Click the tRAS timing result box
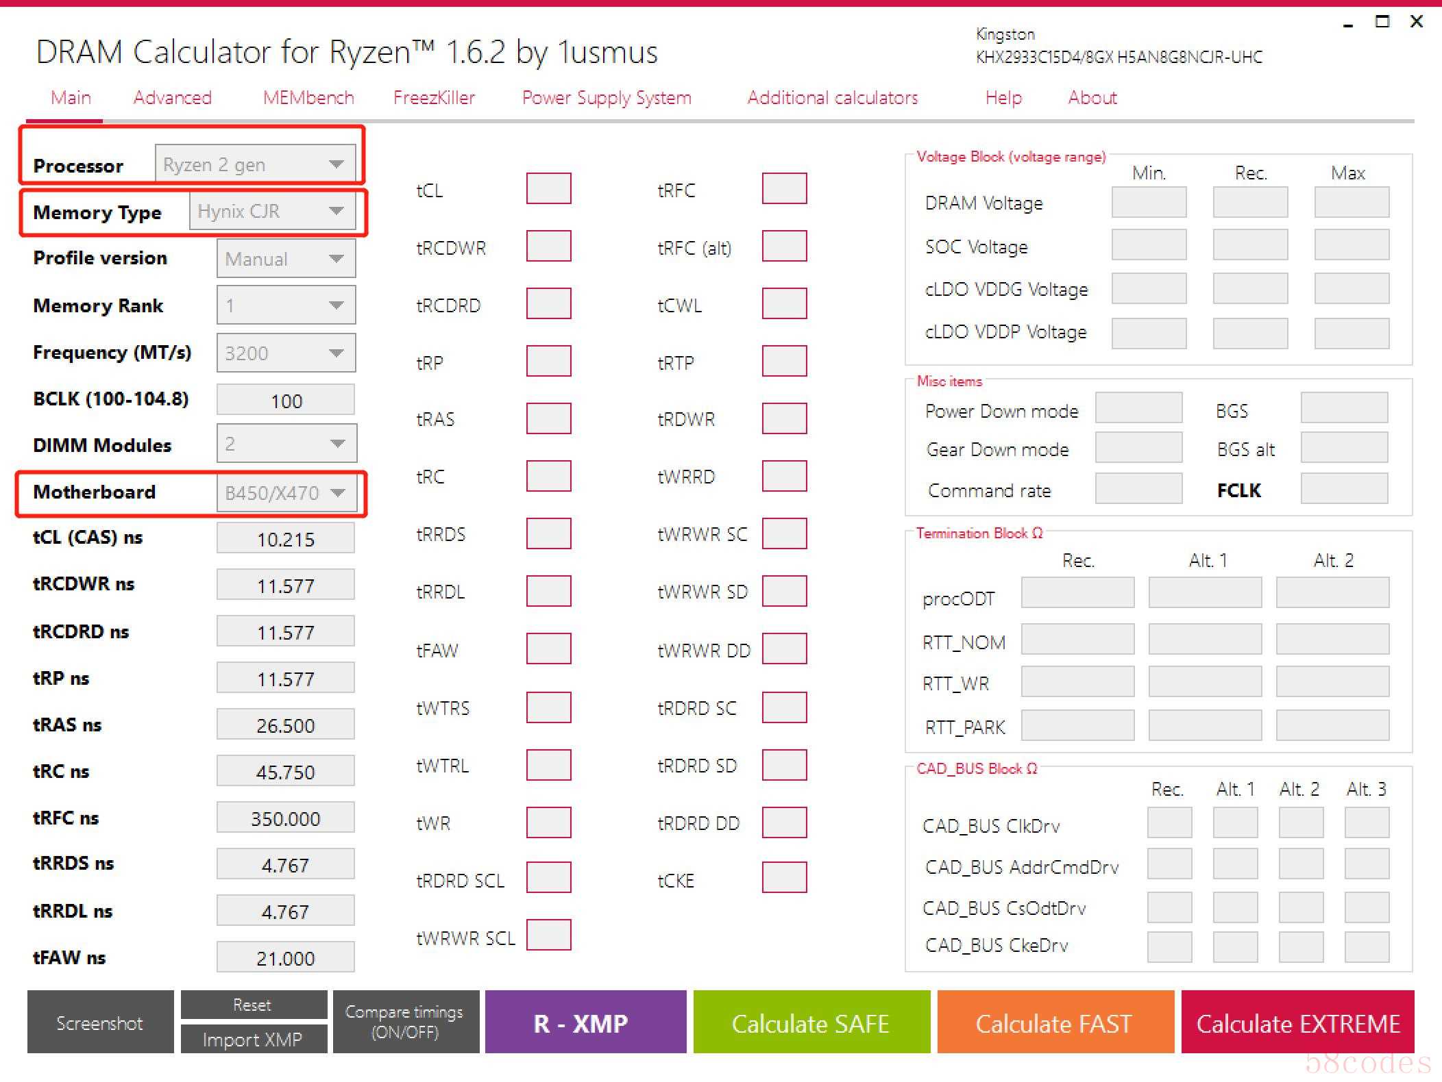The image size is (1442, 1082). [548, 418]
